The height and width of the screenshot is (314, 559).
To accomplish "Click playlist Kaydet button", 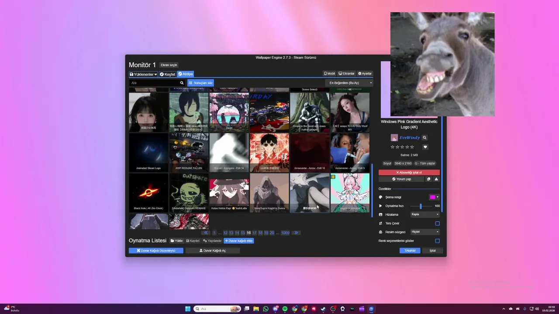I will 193,241.
